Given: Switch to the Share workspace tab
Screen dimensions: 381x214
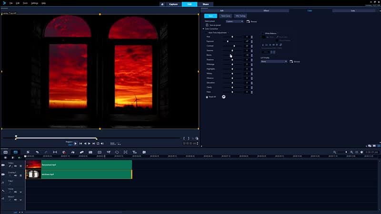Looking at the screenshot, I should tap(206, 4).
